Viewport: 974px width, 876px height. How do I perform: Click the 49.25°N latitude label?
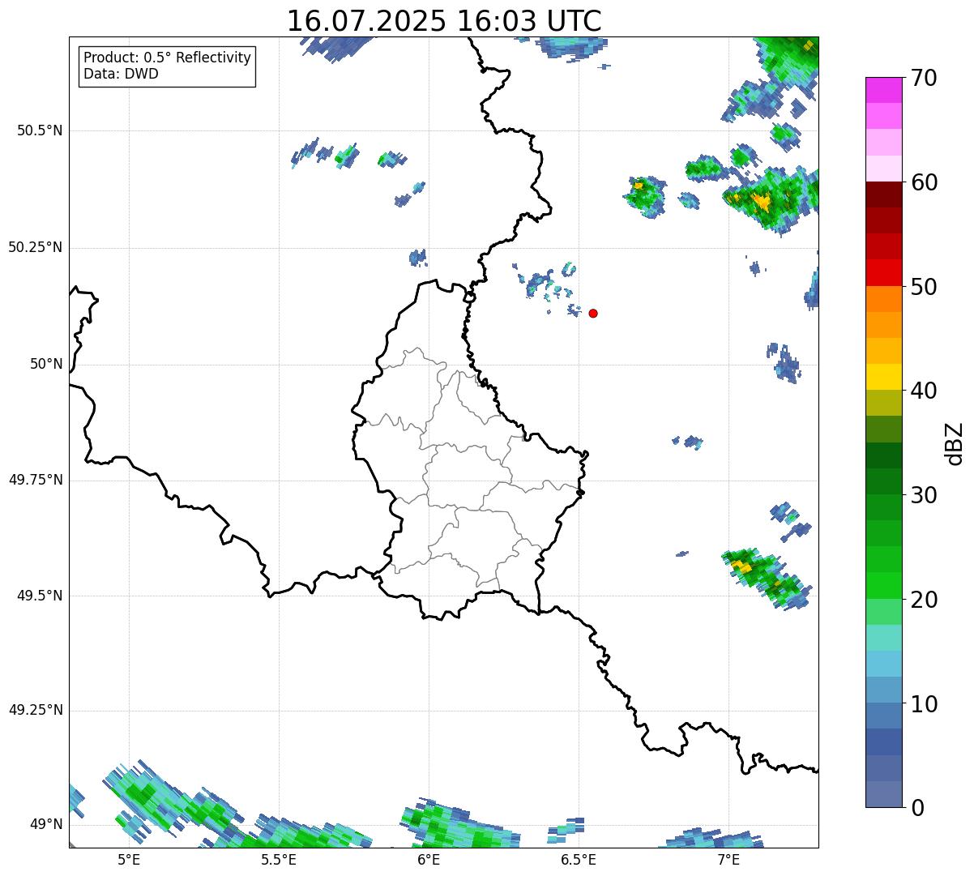[35, 710]
